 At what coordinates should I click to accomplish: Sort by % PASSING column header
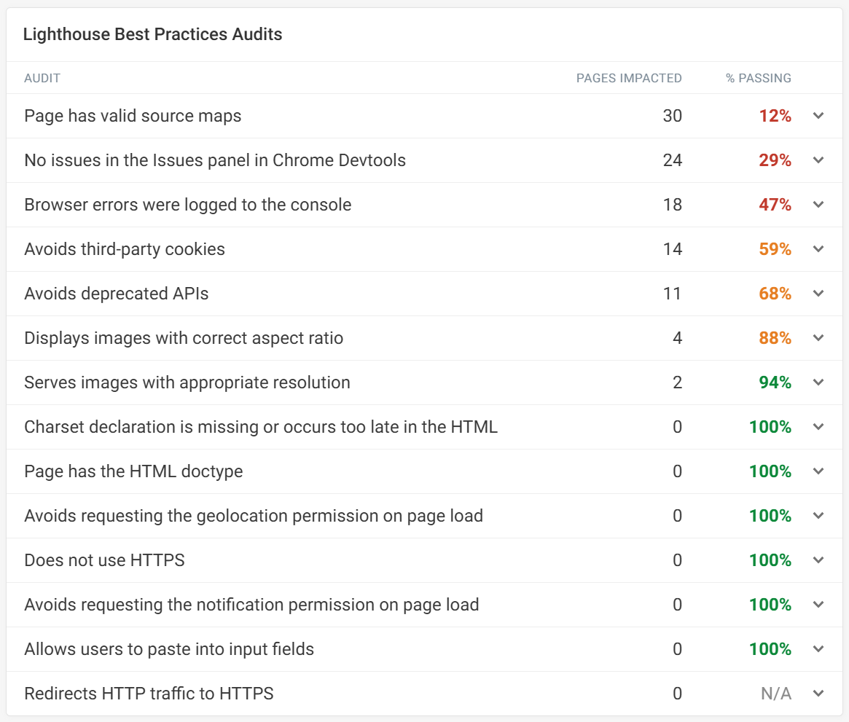point(758,78)
